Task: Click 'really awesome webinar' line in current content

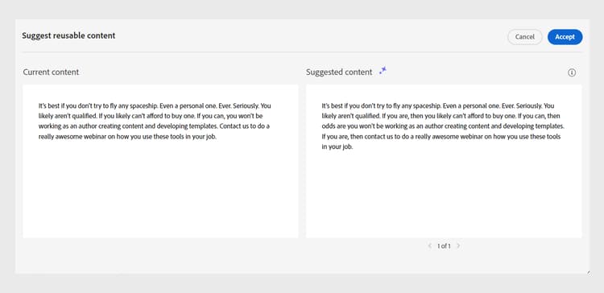Action: (x=127, y=137)
